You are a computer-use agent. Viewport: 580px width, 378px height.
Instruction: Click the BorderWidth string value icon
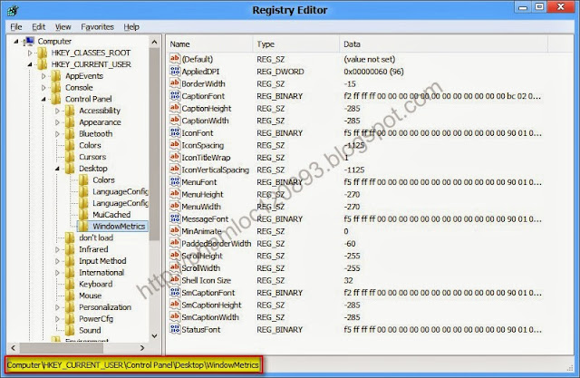(175, 83)
